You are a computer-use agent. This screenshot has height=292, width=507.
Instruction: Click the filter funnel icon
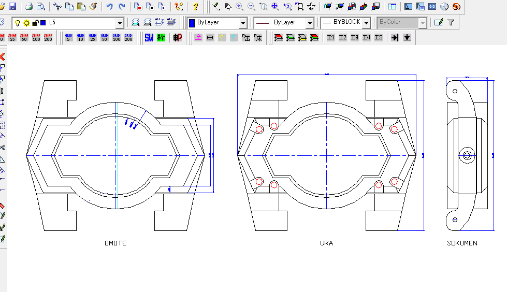(x=451, y=22)
